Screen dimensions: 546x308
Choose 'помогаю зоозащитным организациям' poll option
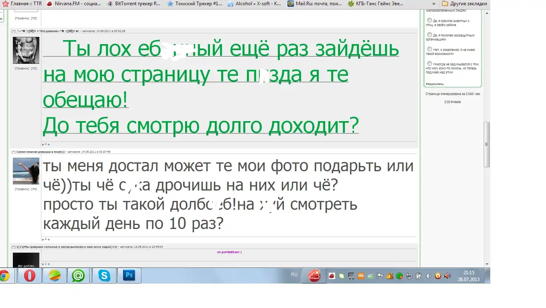(x=430, y=35)
